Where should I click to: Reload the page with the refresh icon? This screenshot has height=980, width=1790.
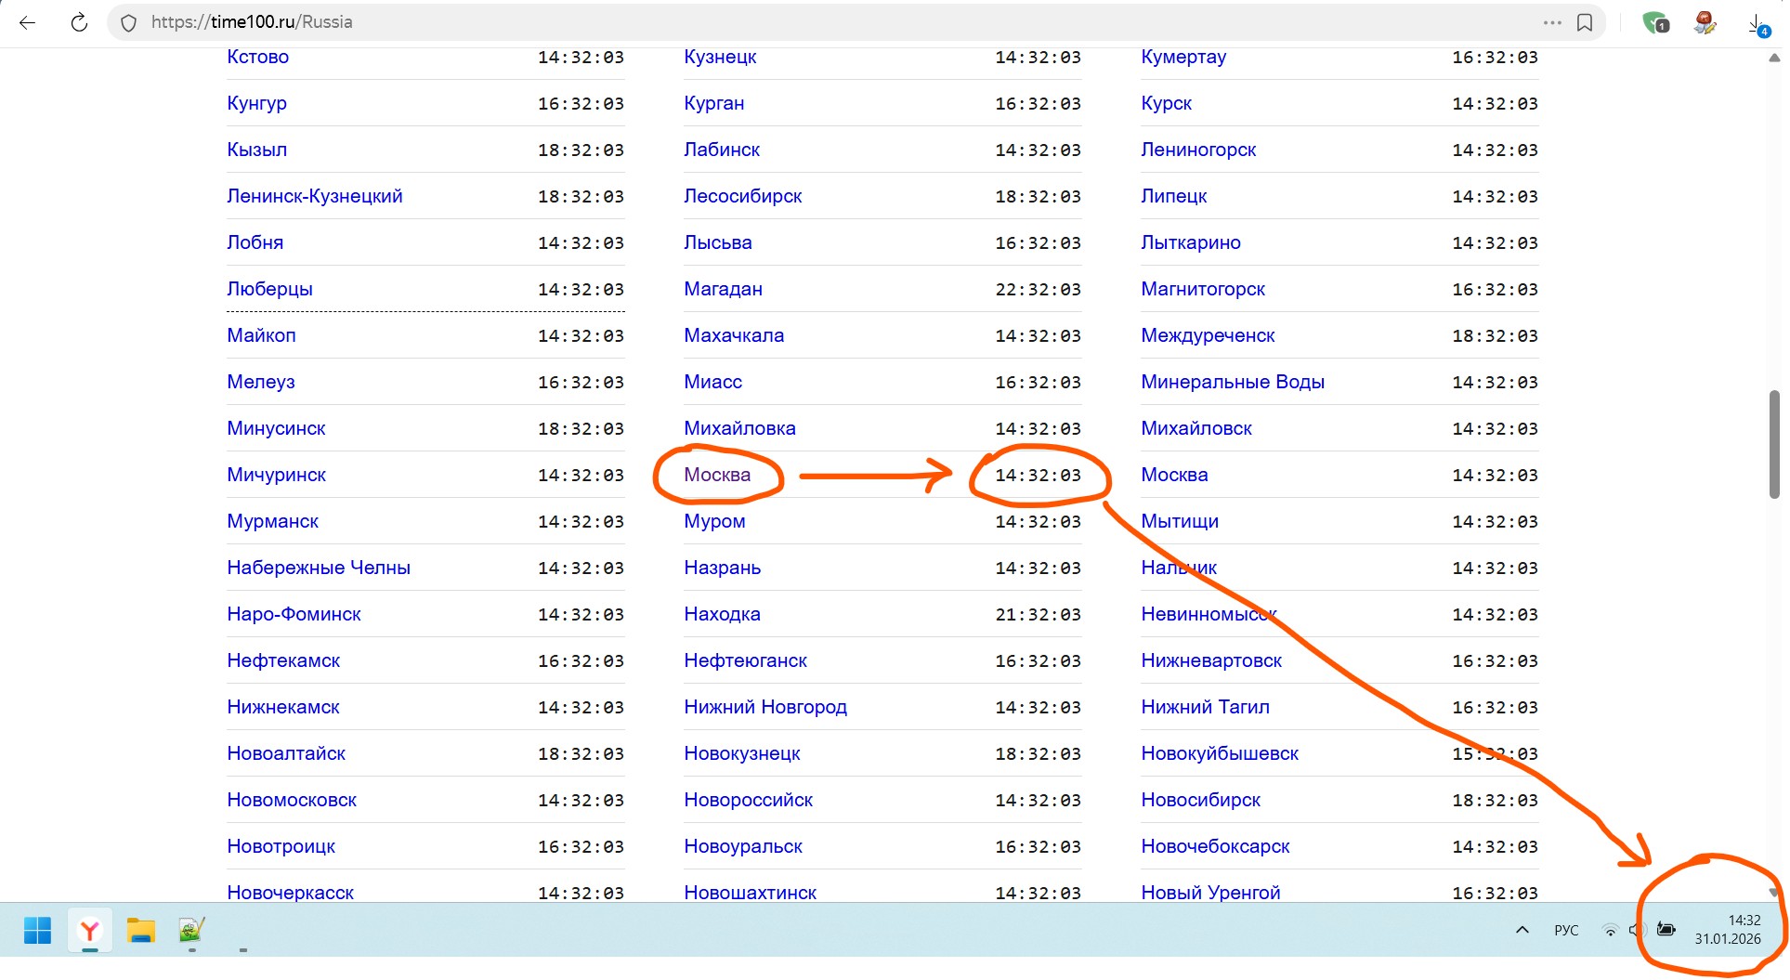(79, 22)
